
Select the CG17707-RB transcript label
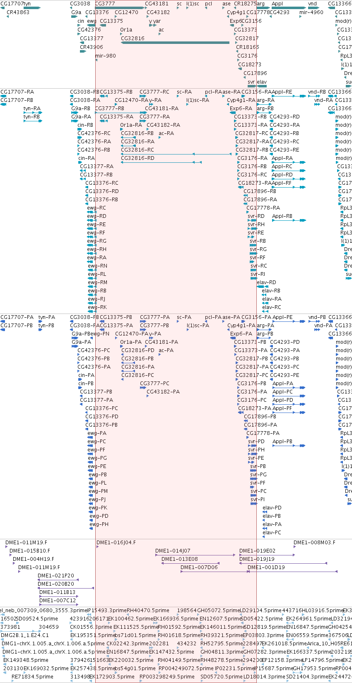(17, 100)
